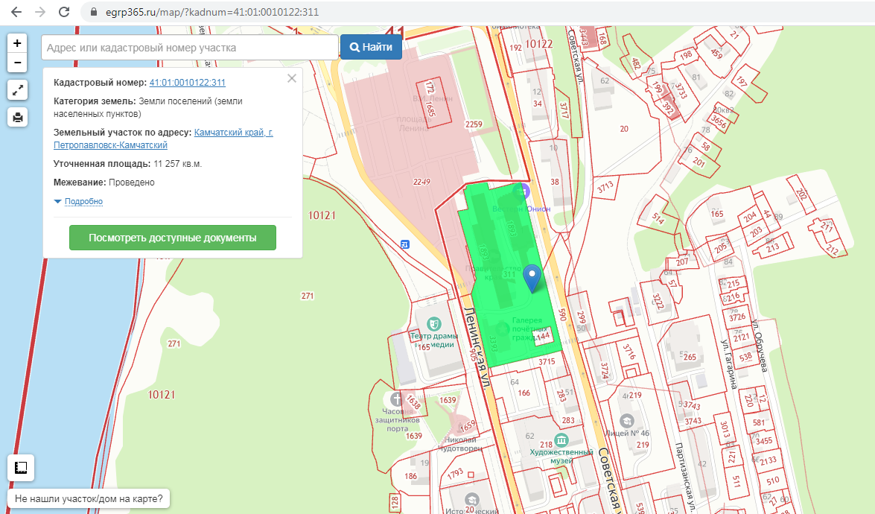This screenshot has width=875, height=514.
Task: Click parcel label 3656 on map
Action: [718, 122]
